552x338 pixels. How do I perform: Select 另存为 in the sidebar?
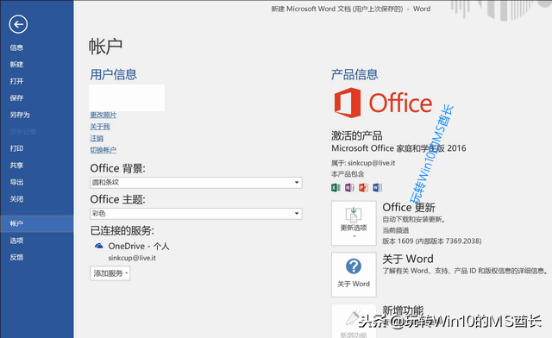click(20, 115)
